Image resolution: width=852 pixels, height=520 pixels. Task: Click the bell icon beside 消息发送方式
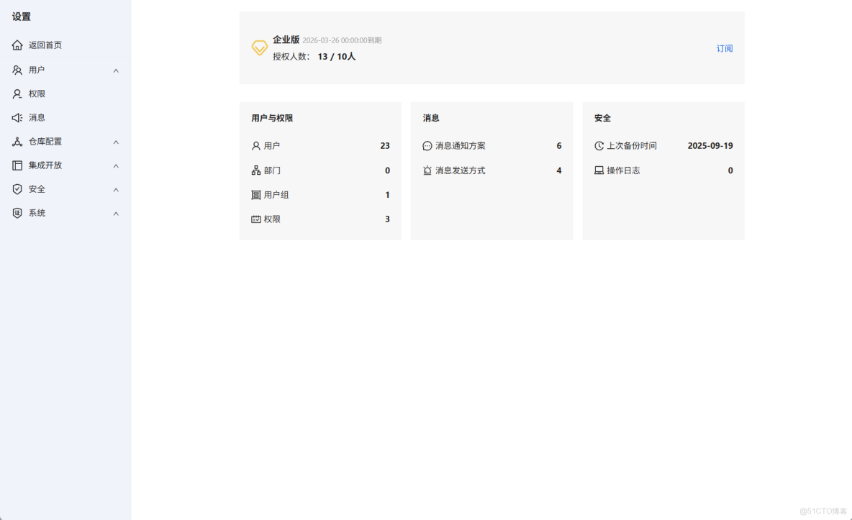pos(427,170)
